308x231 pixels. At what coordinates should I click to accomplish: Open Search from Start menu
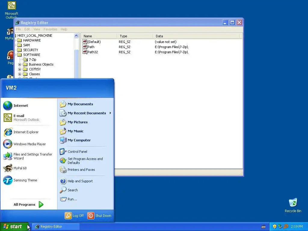pyautogui.click(x=72, y=190)
